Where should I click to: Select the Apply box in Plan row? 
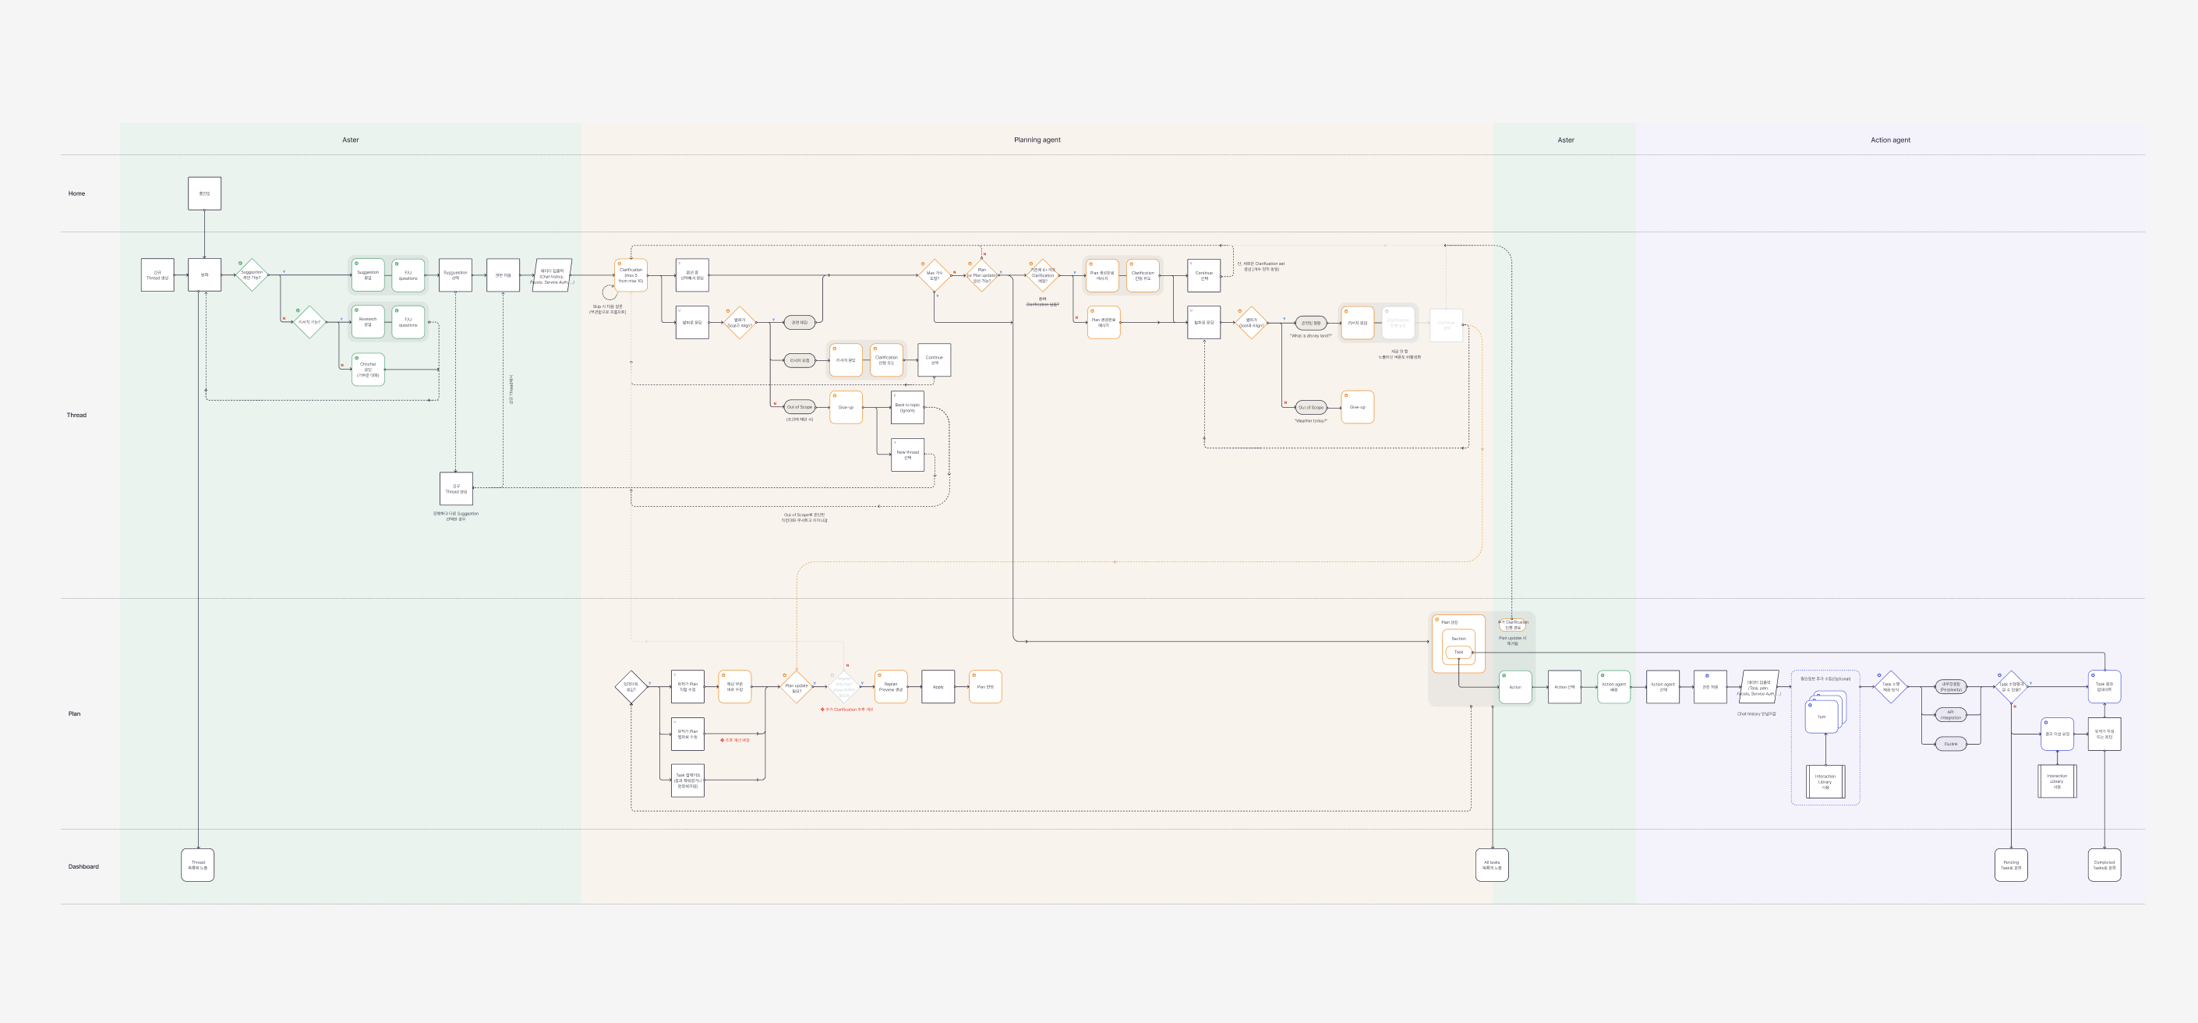(x=938, y=687)
